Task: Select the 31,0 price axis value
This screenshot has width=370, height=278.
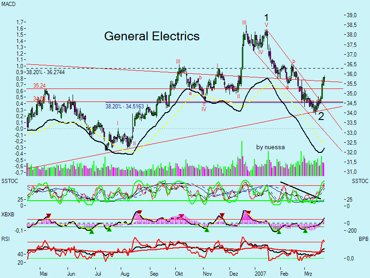Action: (351, 172)
